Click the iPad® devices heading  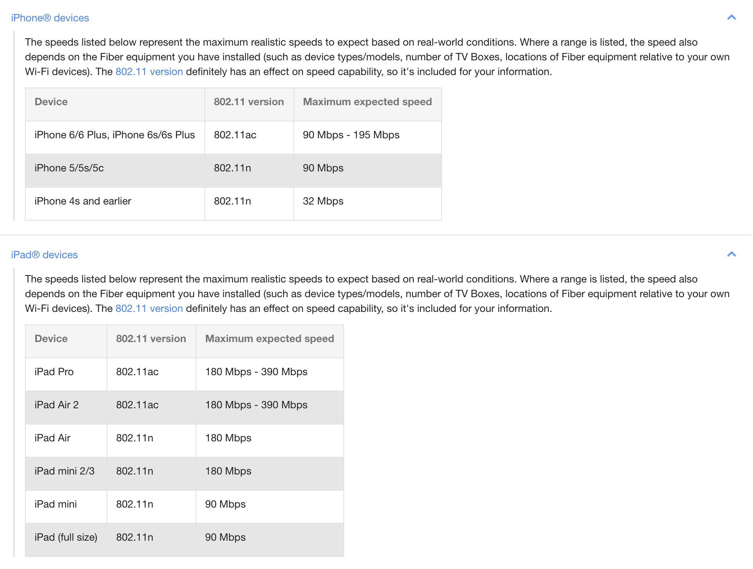(x=44, y=255)
